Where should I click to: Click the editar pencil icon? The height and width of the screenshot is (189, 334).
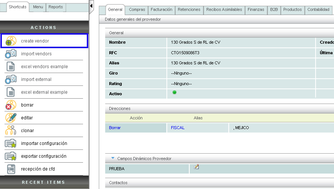point(11,118)
